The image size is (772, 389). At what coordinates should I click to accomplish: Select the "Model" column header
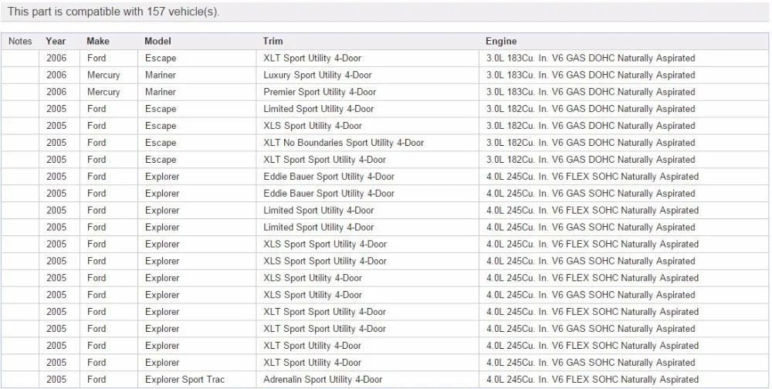(x=158, y=42)
